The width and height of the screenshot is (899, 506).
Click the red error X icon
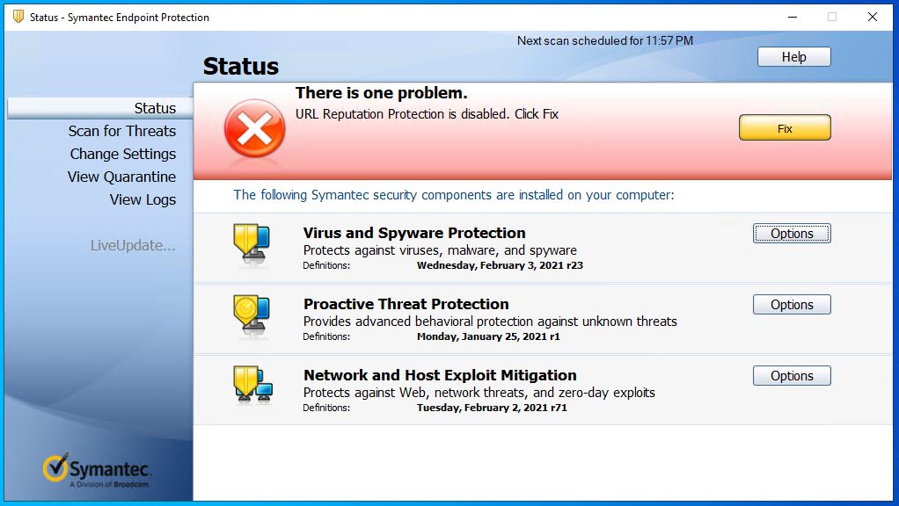[x=255, y=127]
